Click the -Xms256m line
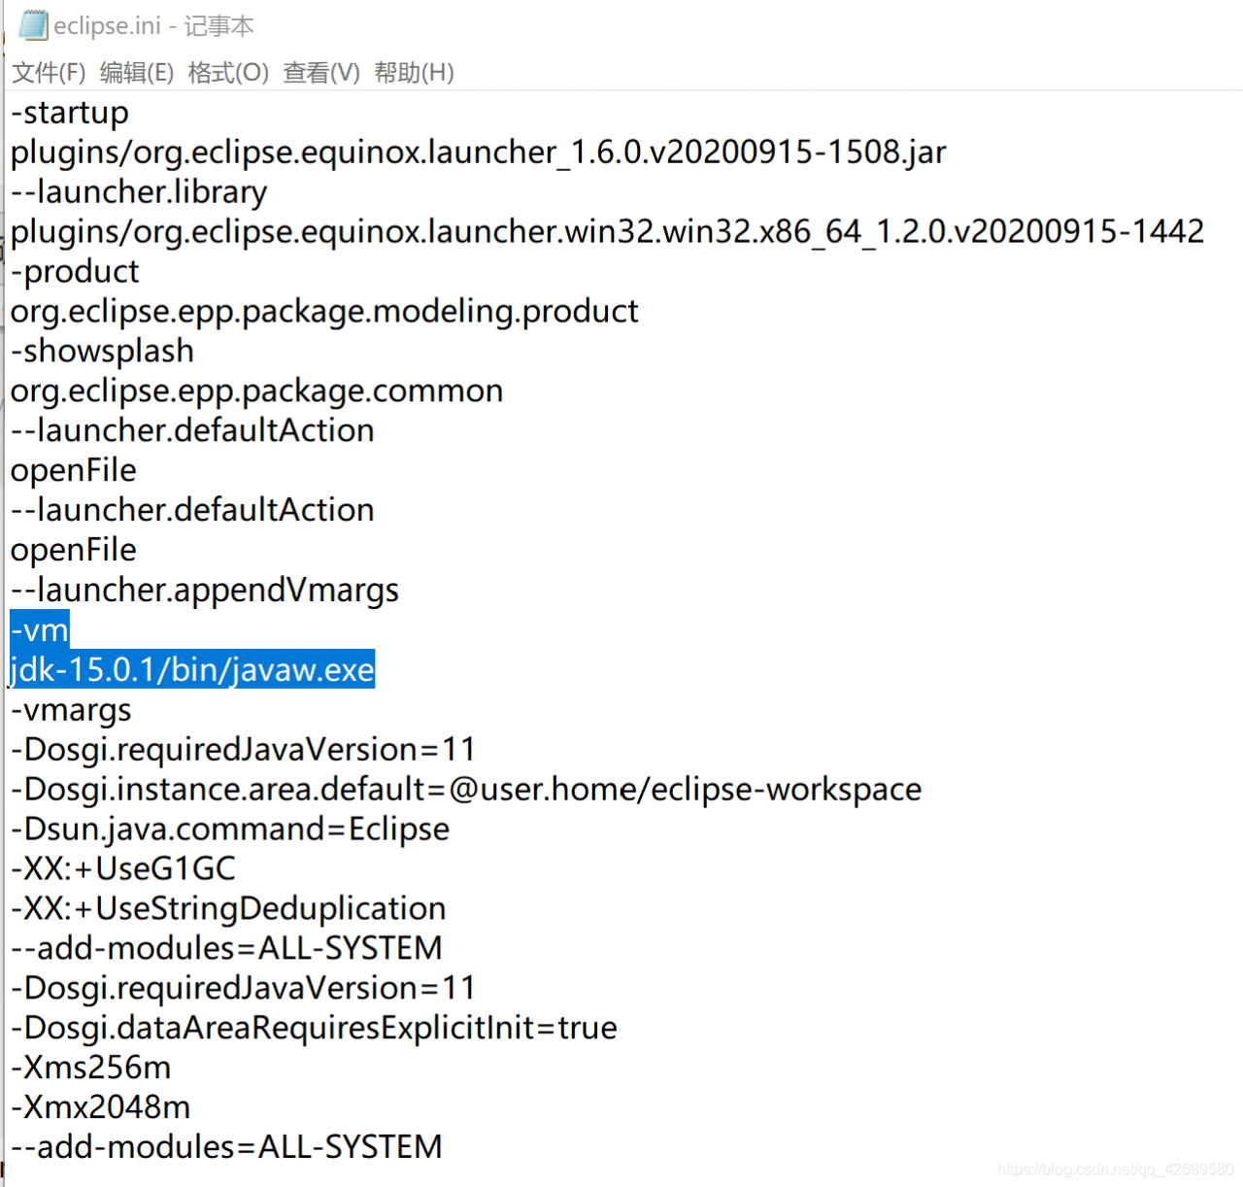This screenshot has height=1187, width=1243. [91, 1068]
